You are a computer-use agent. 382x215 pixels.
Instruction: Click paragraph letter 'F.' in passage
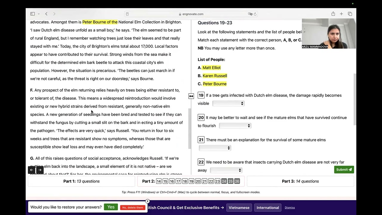coord(32,90)
